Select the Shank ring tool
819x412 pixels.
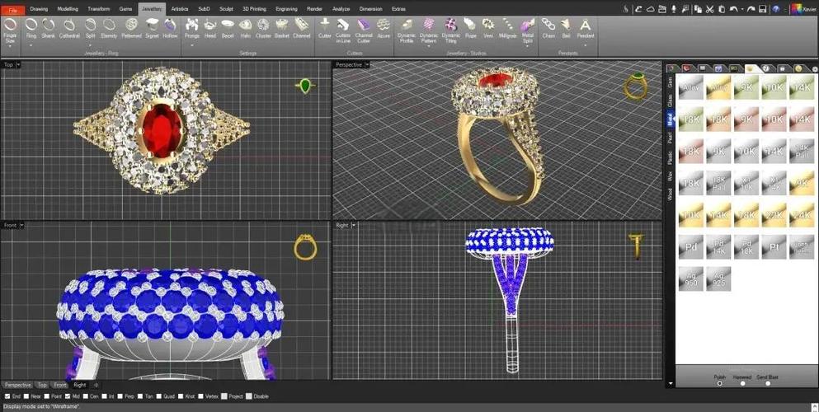click(x=48, y=28)
